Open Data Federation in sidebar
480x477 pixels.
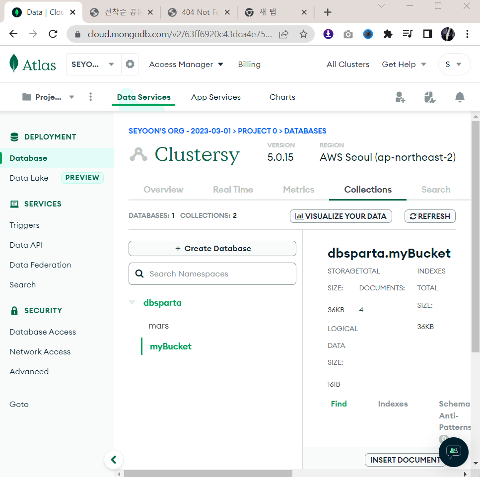pos(40,265)
